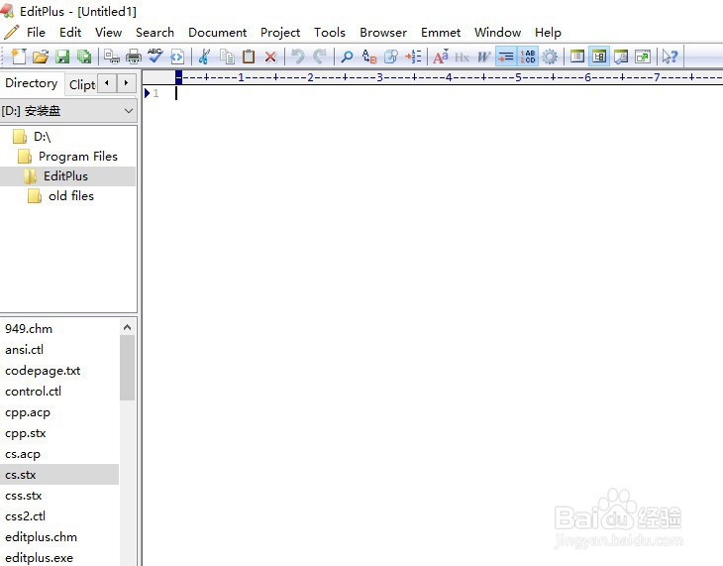Open the File menu

[36, 33]
